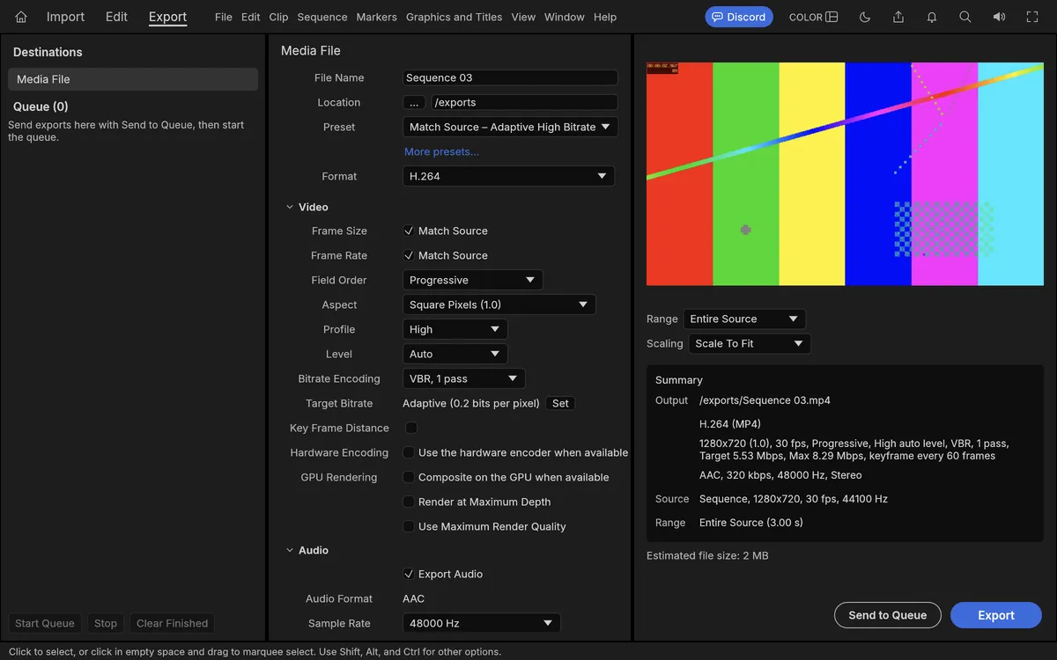Open the Edit menu in menu bar

click(x=251, y=17)
